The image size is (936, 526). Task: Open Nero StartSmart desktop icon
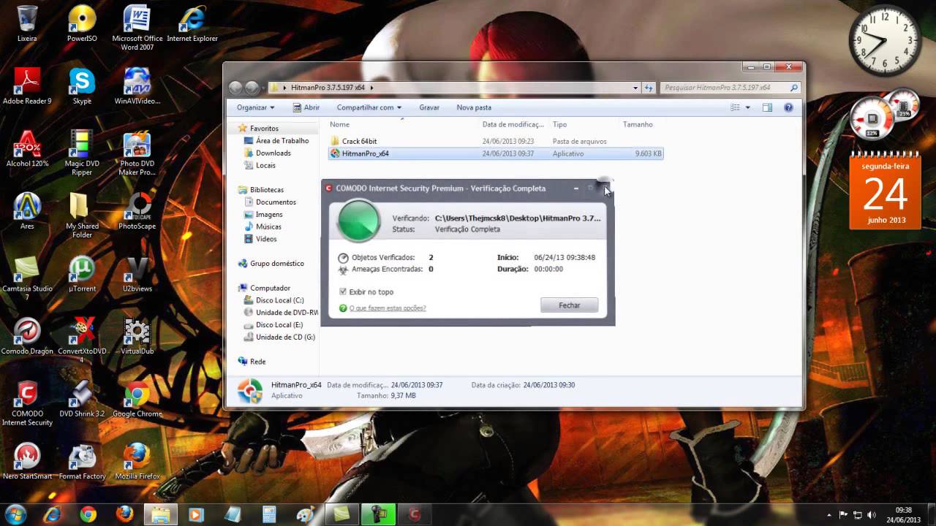tap(27, 461)
